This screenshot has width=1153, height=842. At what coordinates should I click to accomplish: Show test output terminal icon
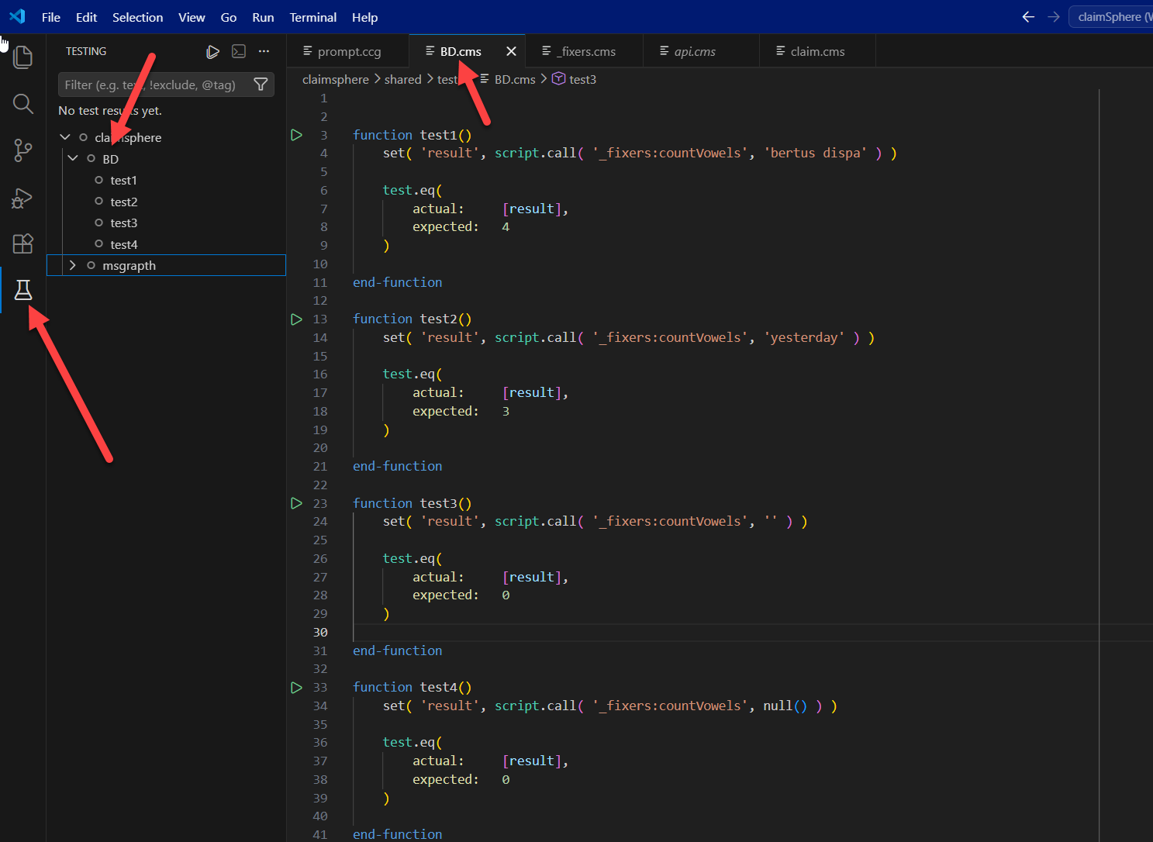(239, 51)
